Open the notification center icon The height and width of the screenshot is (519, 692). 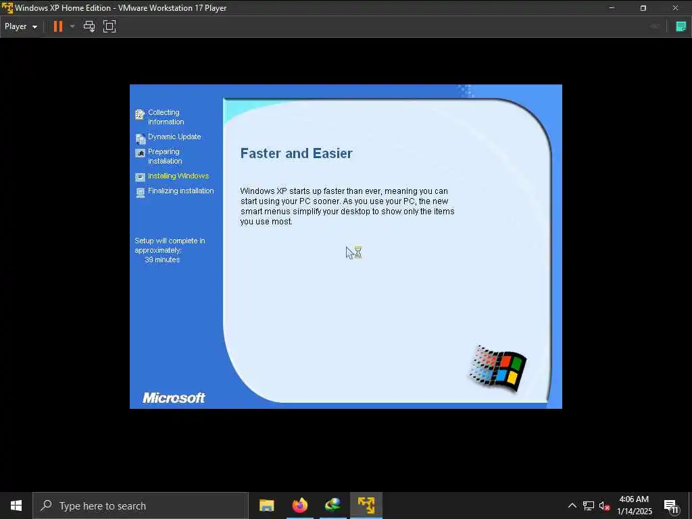click(x=671, y=505)
